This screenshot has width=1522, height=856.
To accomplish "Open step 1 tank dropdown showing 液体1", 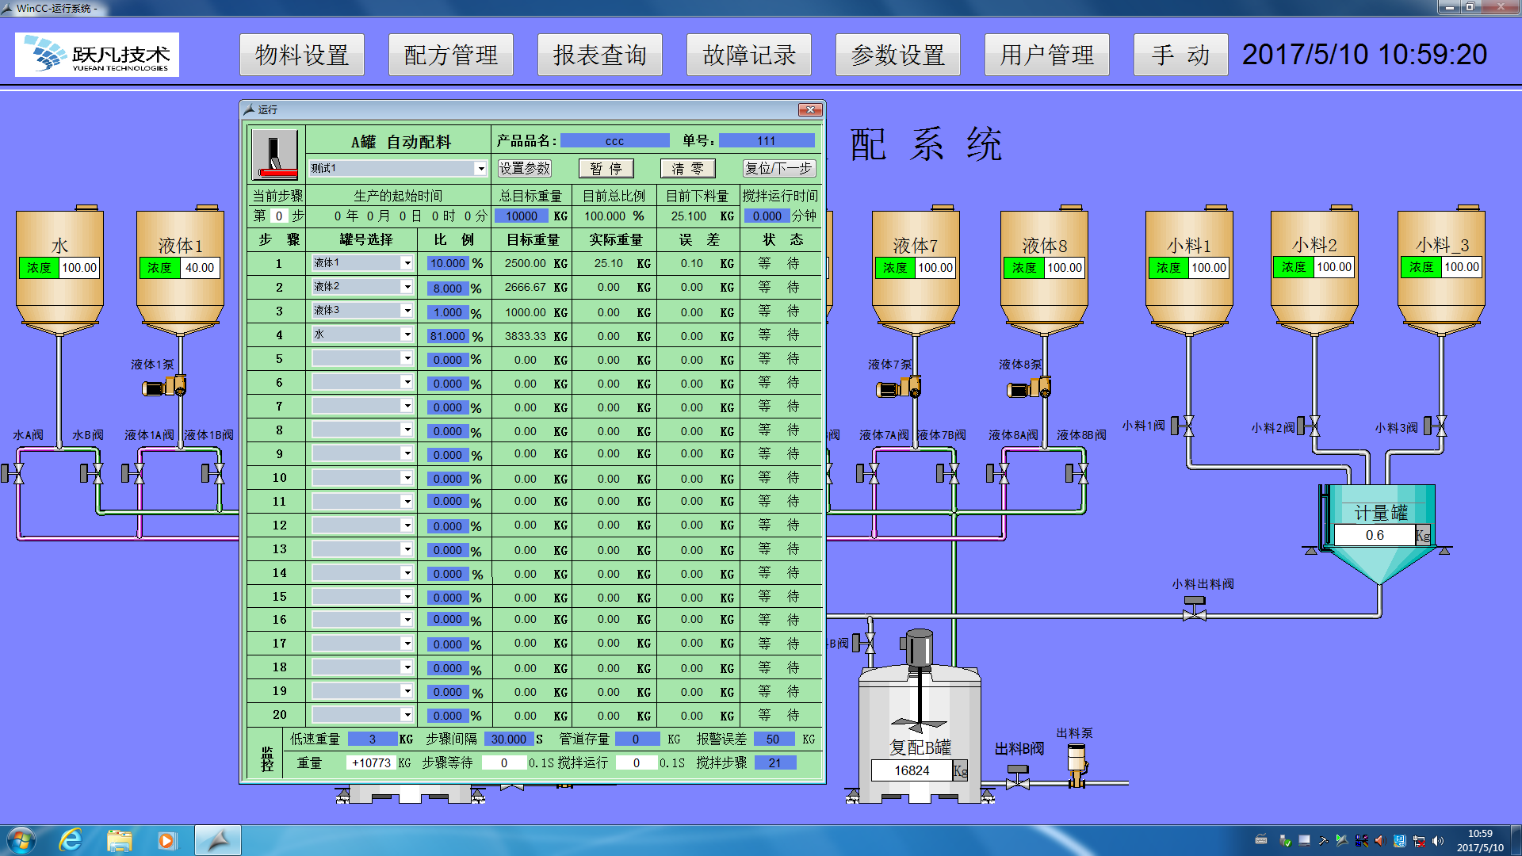I will coord(407,263).
